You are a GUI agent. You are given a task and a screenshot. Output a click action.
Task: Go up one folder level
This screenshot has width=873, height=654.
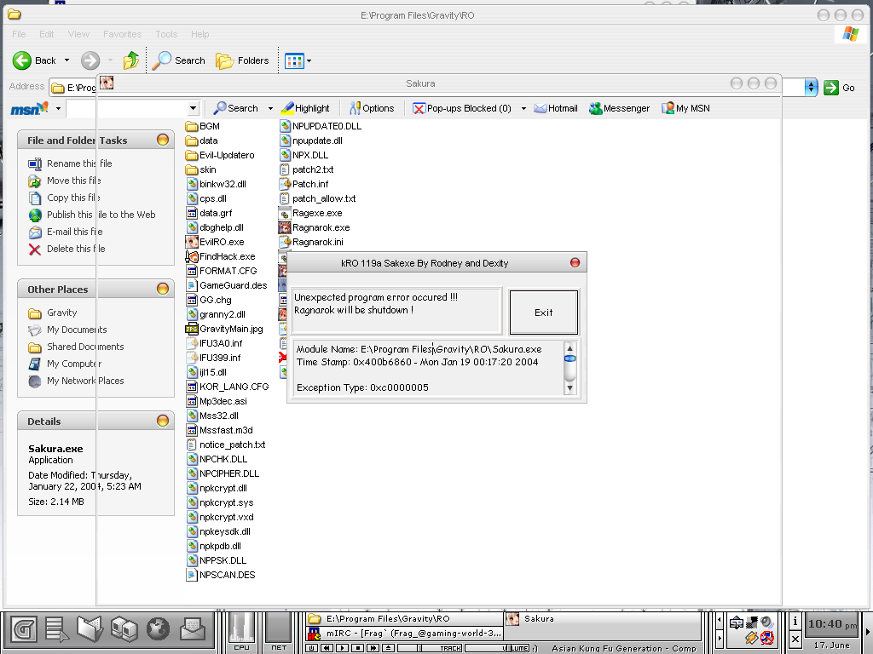(131, 60)
